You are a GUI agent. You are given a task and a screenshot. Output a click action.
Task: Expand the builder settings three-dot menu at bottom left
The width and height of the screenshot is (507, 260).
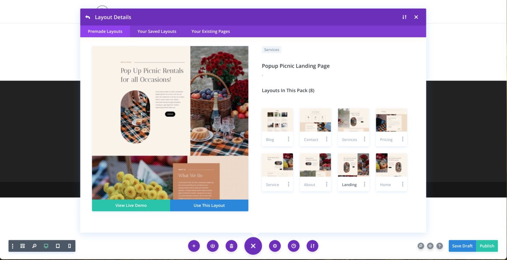[x=13, y=246]
